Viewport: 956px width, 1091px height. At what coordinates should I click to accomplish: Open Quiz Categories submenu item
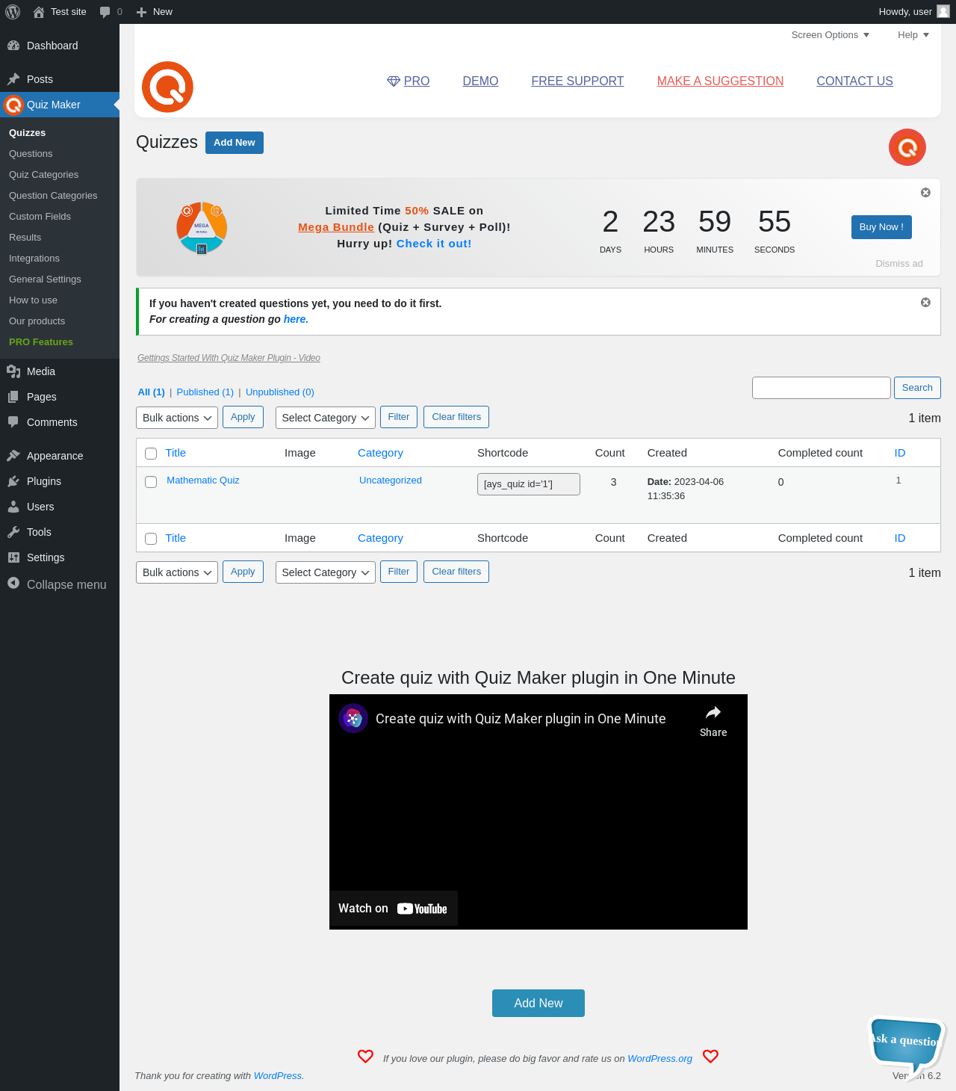point(43,175)
